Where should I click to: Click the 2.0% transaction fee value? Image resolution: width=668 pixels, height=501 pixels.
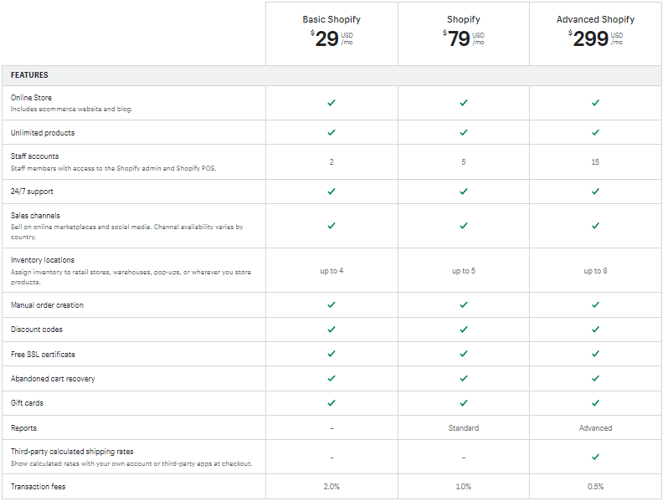point(331,487)
